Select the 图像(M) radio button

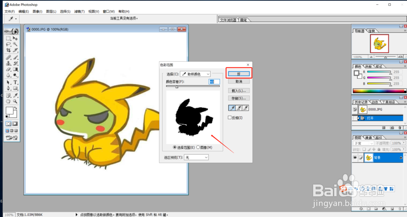point(198,147)
